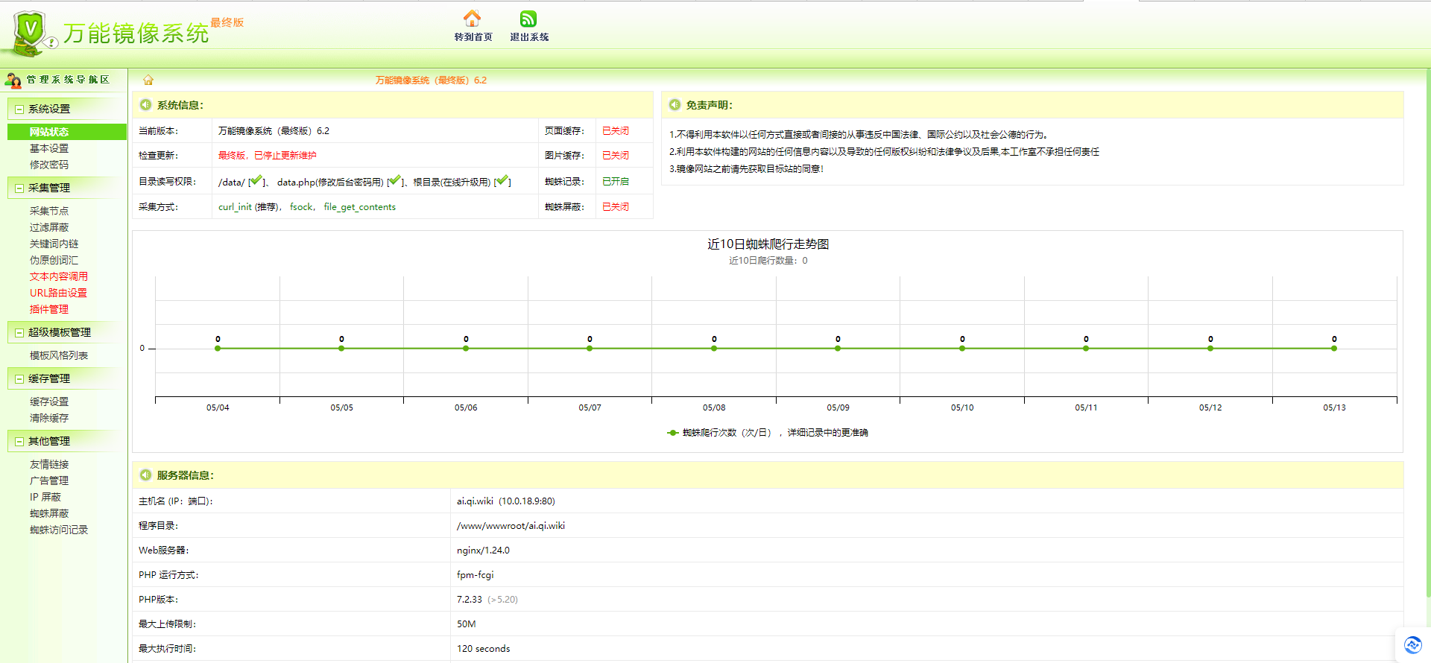Screen dimensions: 1431x663
Task: Open 基本设置 in the sidebar
Action: 49,148
